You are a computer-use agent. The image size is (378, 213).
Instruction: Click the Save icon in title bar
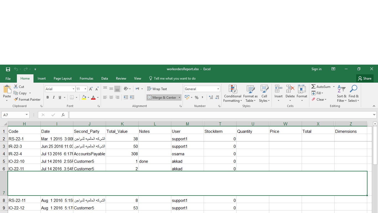[8, 69]
